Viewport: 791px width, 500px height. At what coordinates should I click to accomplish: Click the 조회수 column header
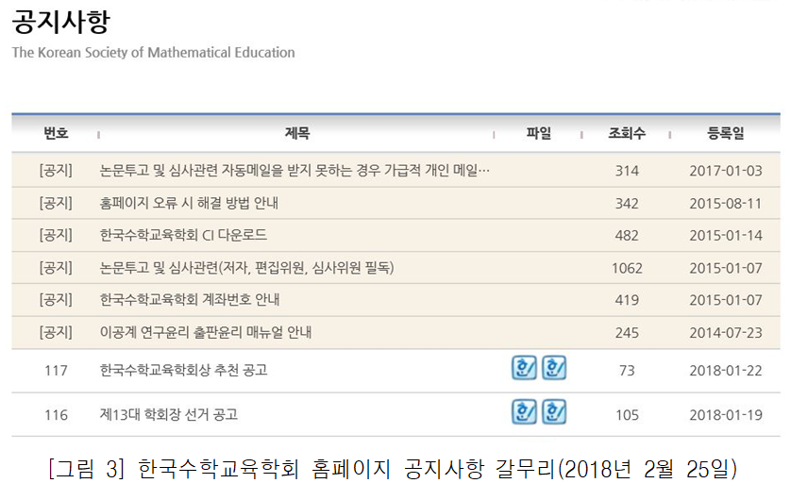point(627,134)
